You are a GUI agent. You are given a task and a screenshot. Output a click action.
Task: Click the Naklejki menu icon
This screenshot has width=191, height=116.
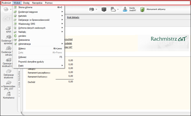click(x=15, y=32)
